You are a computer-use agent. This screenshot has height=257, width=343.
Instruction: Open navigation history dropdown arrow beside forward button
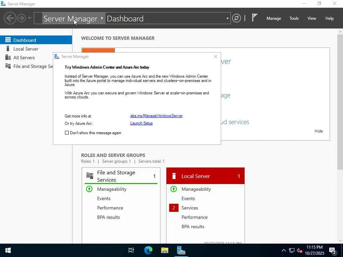pos(29,18)
